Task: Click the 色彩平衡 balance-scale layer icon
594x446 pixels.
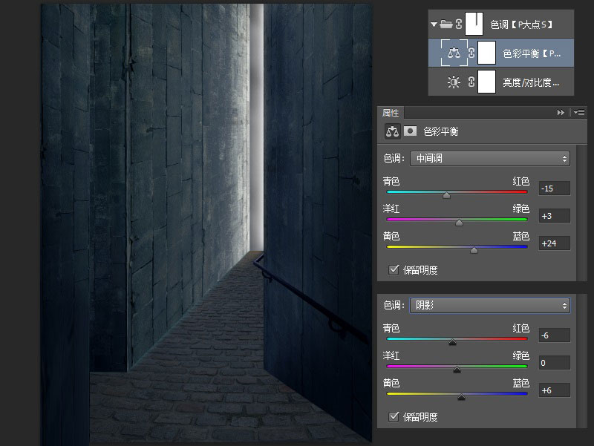Action: click(x=454, y=53)
